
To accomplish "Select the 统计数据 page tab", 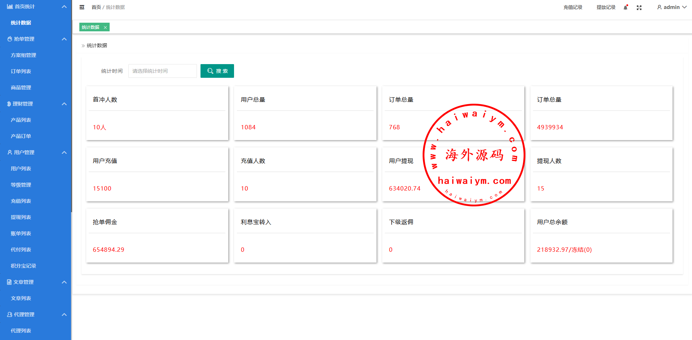I will click(x=91, y=27).
